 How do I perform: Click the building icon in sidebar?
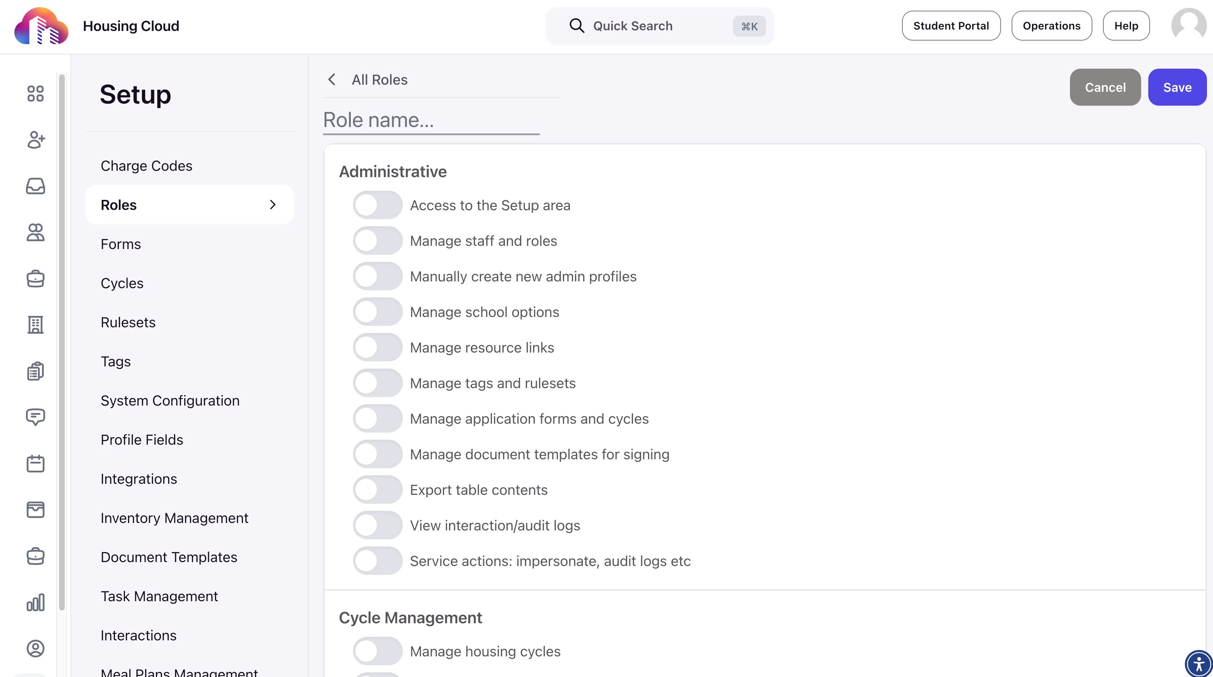35,325
